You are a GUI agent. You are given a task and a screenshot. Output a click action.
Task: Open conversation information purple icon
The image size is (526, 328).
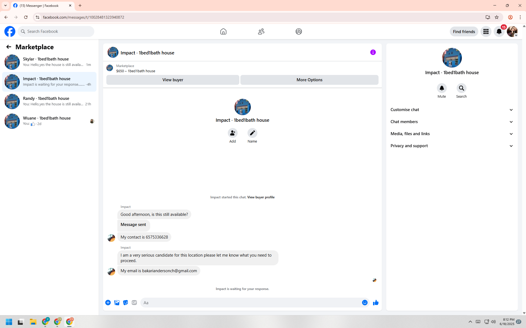point(373,52)
